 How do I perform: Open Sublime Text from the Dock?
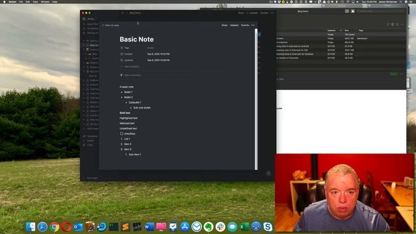point(125,227)
